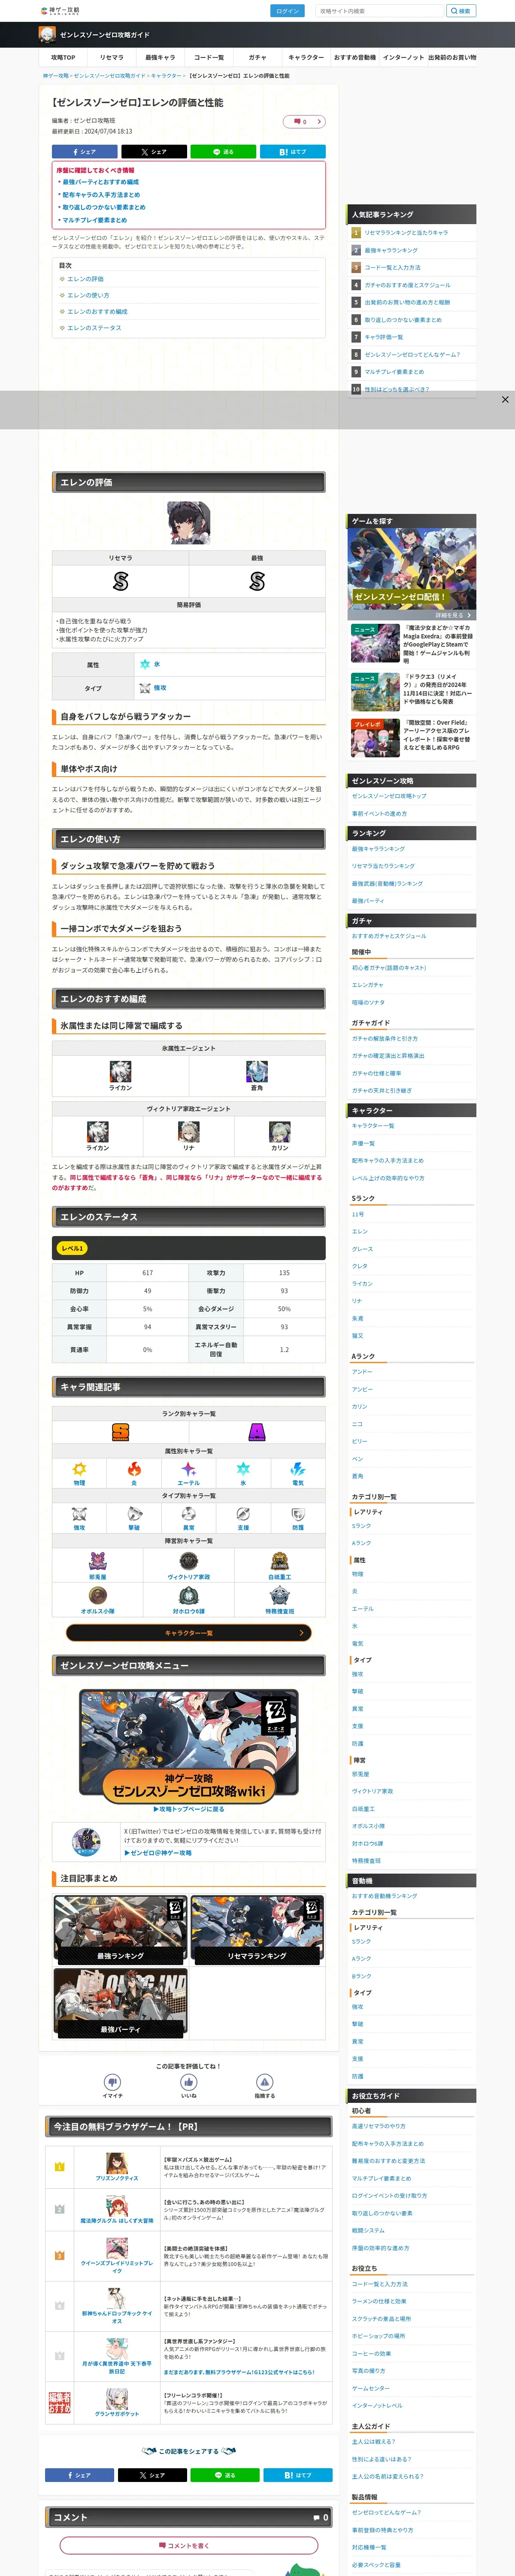515x2576 pixels.
Task: Open the ガチャ nav tab
Action: coord(257,57)
